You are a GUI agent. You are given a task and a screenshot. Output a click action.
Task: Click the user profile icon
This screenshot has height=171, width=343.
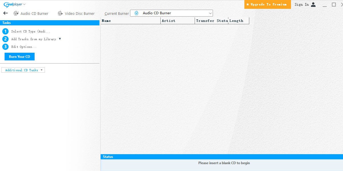point(313,4)
